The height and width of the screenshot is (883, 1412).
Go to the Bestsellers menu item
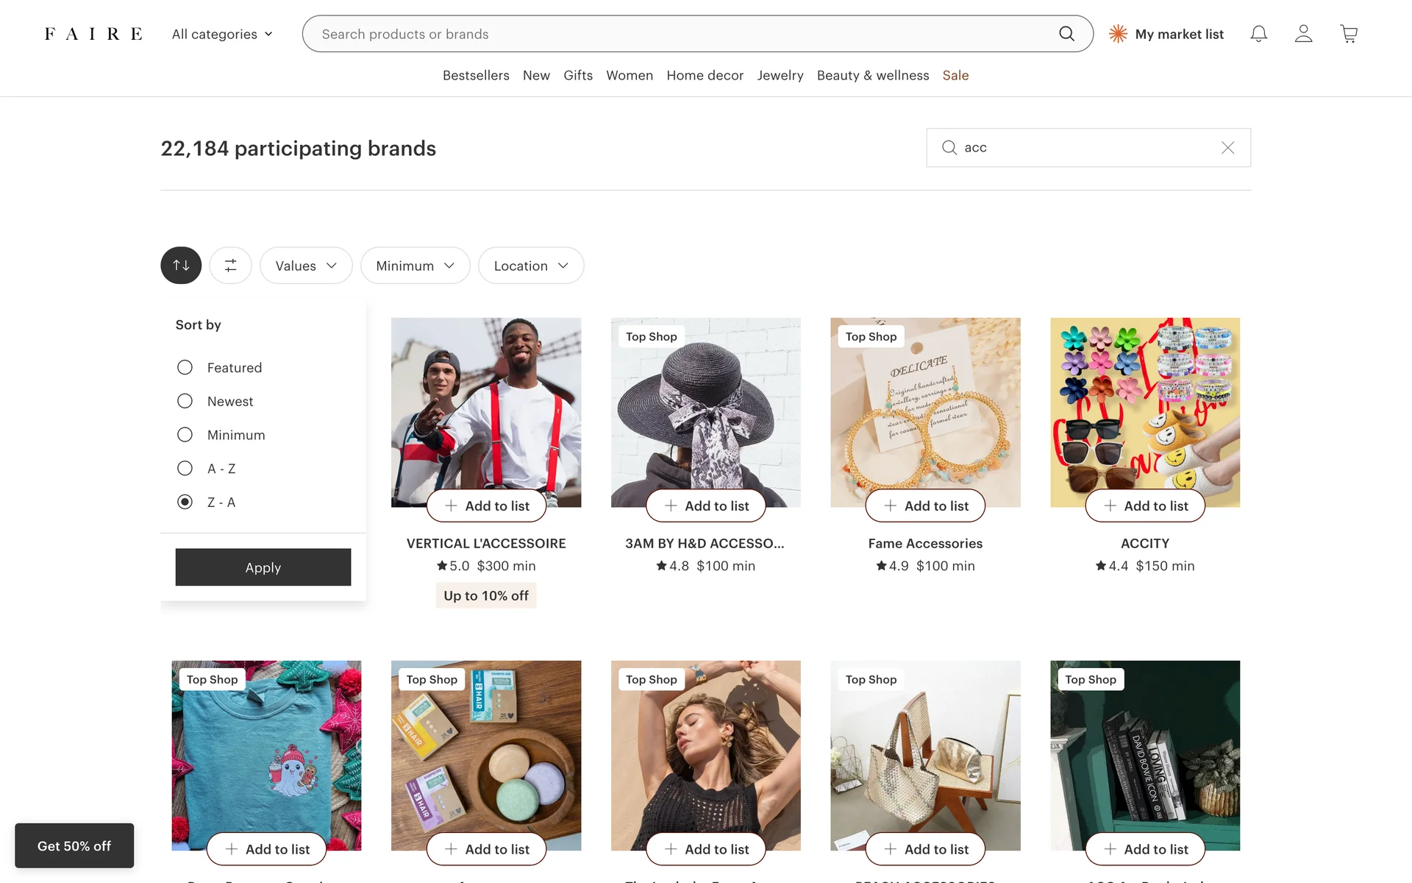(x=476, y=75)
